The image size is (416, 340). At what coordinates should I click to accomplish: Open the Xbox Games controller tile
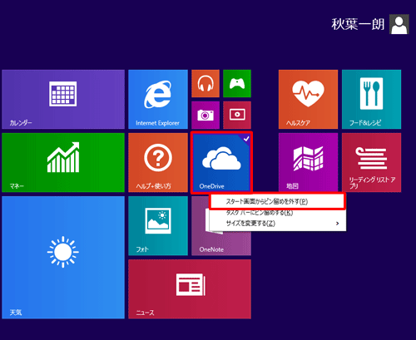(237, 84)
